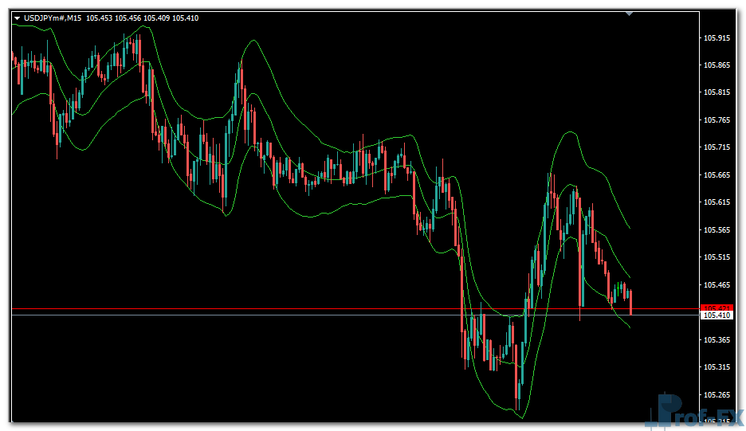This screenshot has width=746, height=431.
Task: Click the chart shift triangle marker at top
Action: coord(630,14)
